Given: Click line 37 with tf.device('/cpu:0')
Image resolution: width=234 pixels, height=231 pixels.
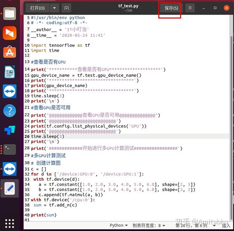Looking at the screenshot, I should pos(63,200).
